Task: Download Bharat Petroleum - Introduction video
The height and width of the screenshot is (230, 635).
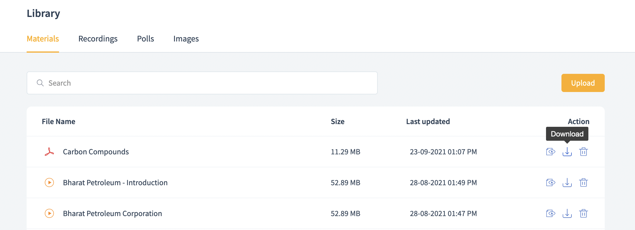Action: click(567, 182)
